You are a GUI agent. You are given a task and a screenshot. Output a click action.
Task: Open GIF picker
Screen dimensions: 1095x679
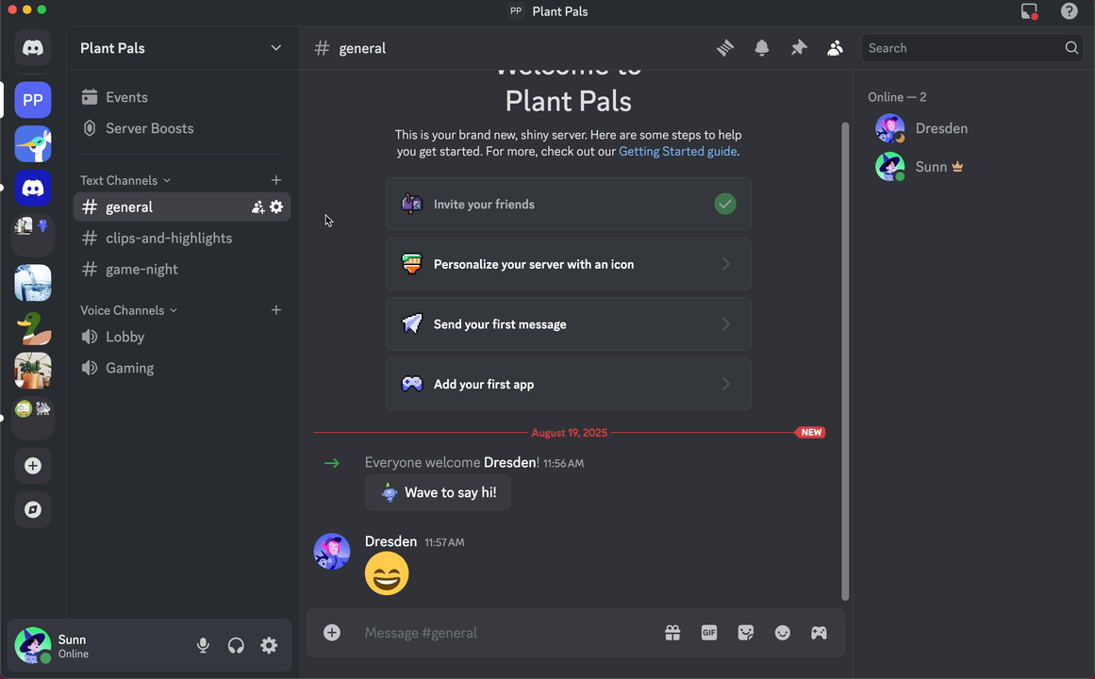(x=709, y=633)
